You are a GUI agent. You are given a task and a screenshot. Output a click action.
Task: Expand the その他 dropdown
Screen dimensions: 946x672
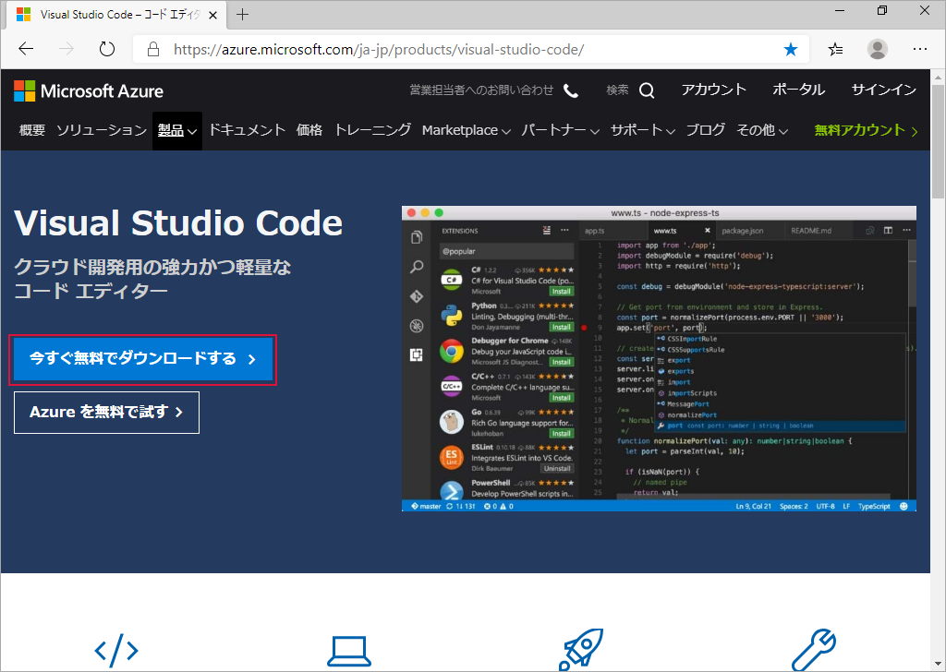tap(762, 130)
